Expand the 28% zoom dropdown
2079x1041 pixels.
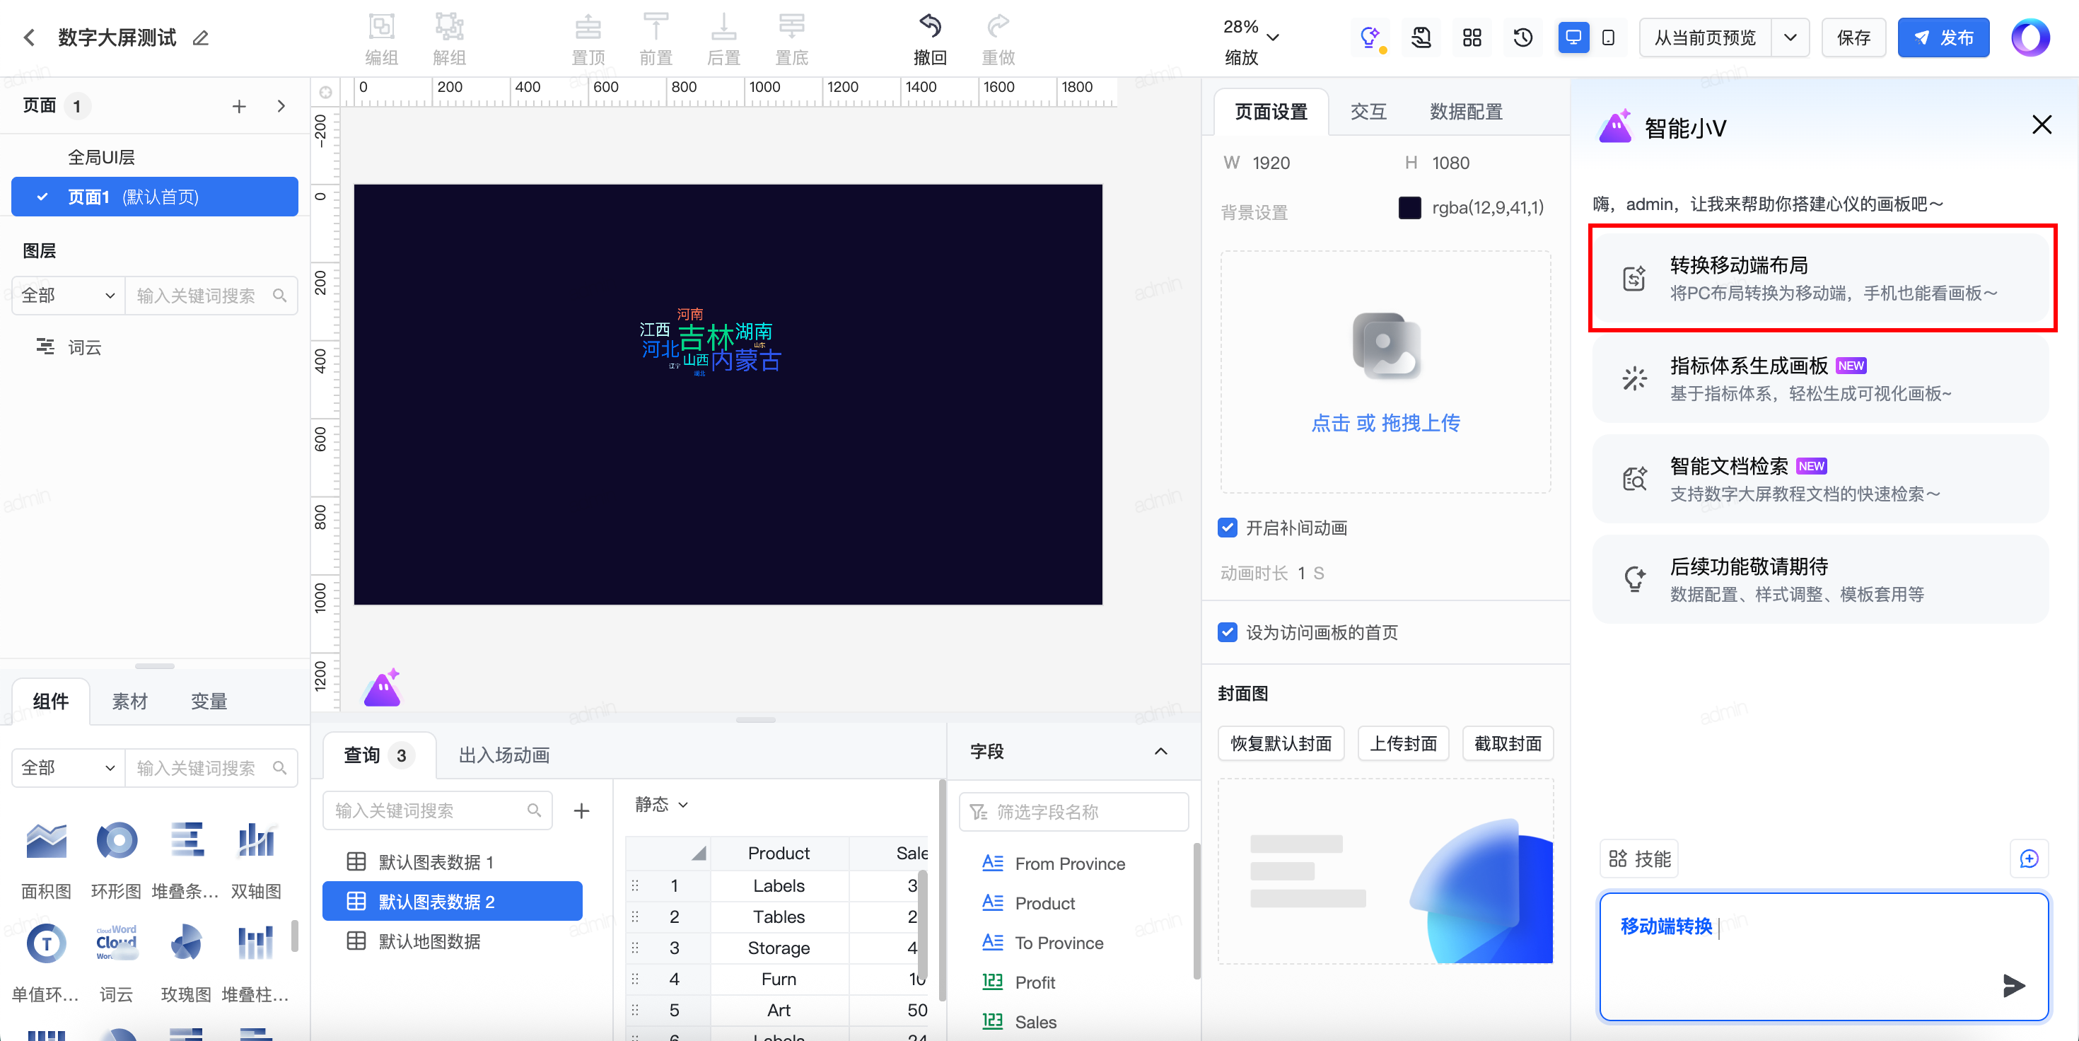tap(1273, 38)
